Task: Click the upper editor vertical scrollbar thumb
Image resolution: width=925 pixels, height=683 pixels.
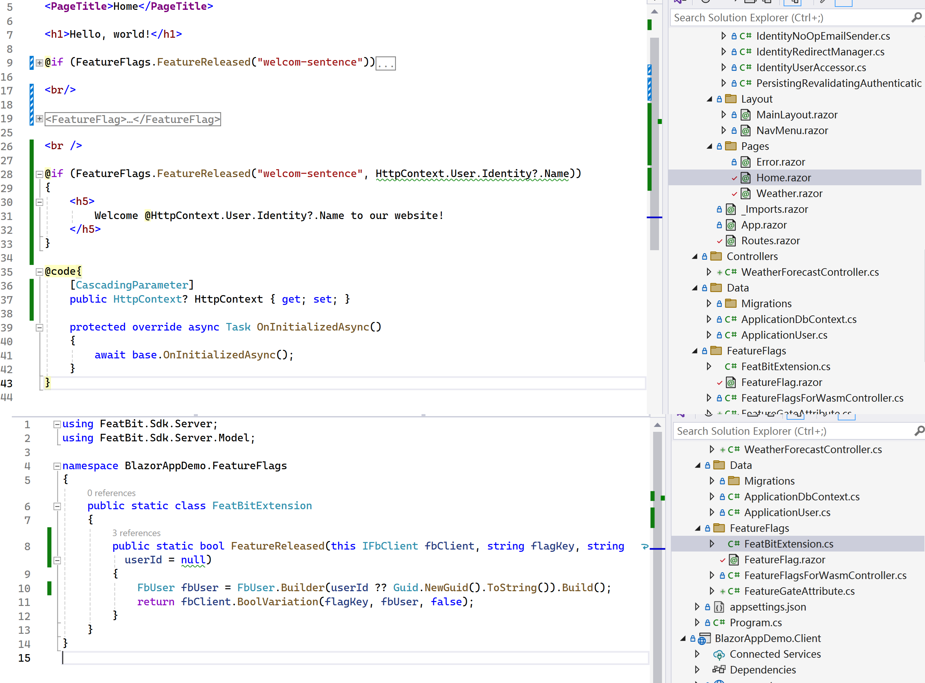Action: point(654,144)
